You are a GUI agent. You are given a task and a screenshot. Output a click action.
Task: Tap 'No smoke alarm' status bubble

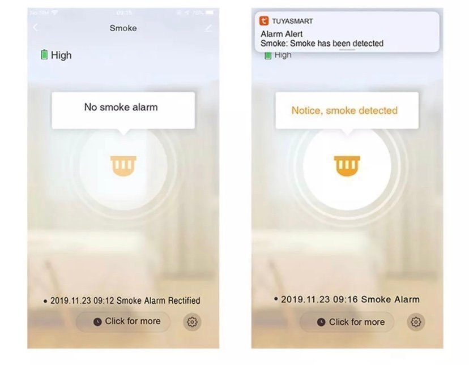pyautogui.click(x=123, y=110)
